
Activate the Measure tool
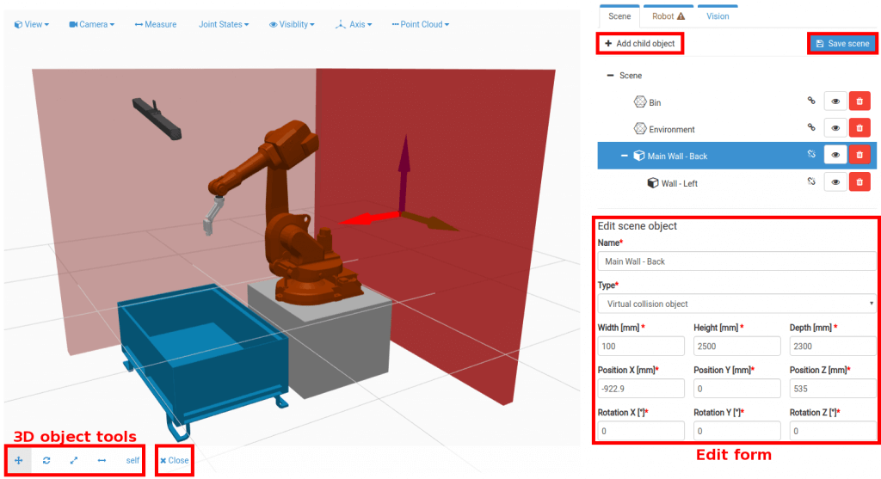156,24
